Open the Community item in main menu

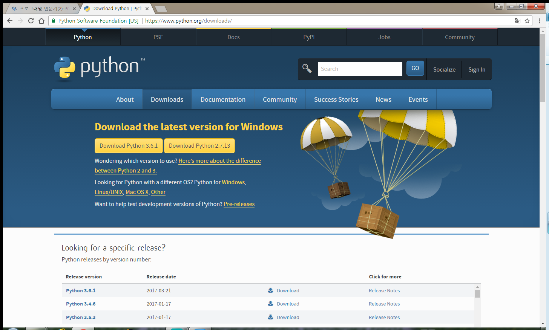280,99
